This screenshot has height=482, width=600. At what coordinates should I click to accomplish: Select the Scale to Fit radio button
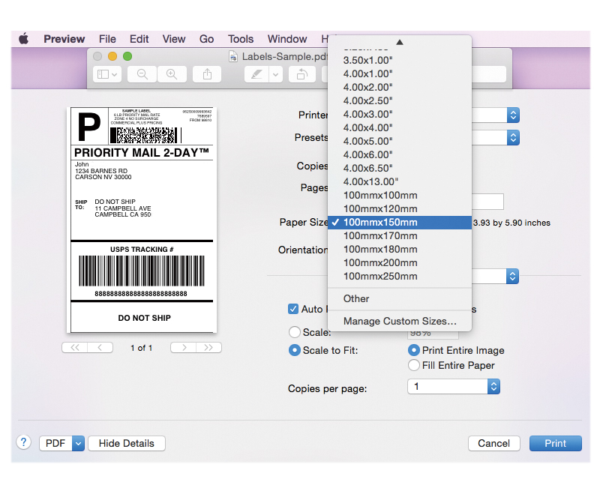coord(294,350)
